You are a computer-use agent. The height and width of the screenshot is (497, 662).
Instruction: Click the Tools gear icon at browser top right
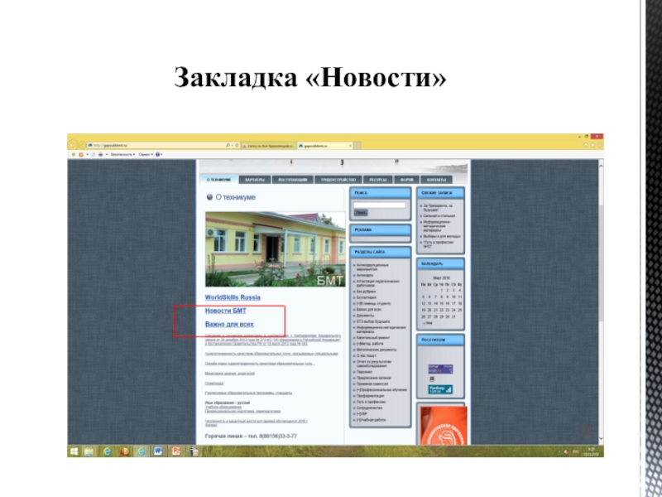click(x=599, y=145)
